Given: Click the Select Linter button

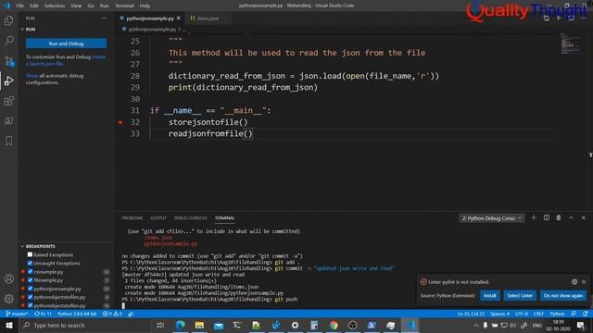Looking at the screenshot, I should tap(520, 296).
